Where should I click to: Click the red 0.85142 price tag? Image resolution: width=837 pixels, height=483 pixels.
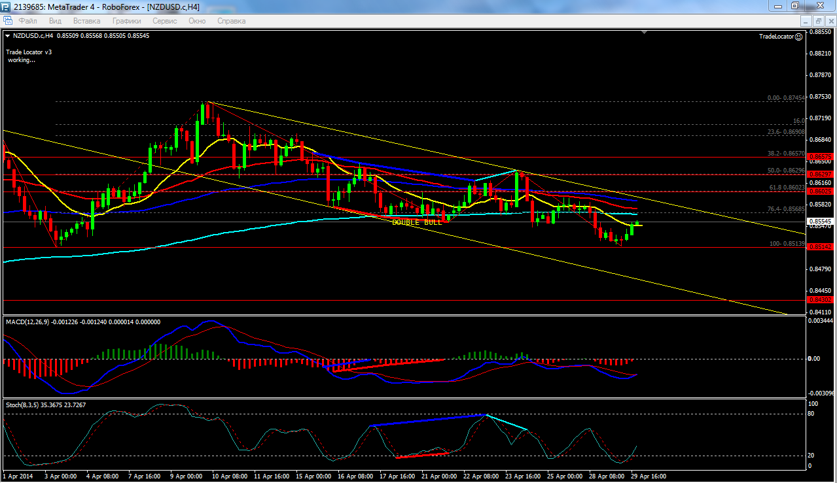(x=819, y=247)
